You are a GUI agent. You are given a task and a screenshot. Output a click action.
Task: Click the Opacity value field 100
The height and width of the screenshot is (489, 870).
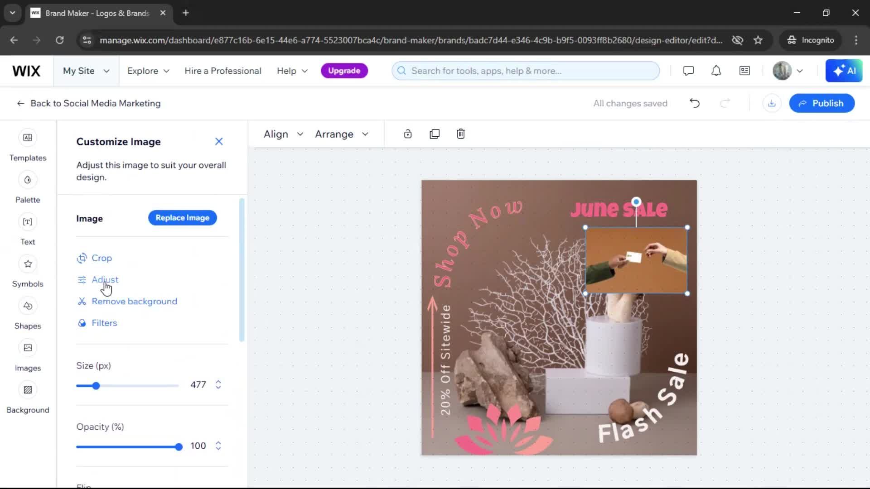(198, 446)
